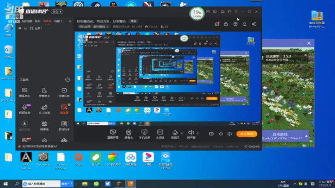The image size is (335, 188).
Task: Click the 搜索一下 taskbar search button
Action: 67,184
